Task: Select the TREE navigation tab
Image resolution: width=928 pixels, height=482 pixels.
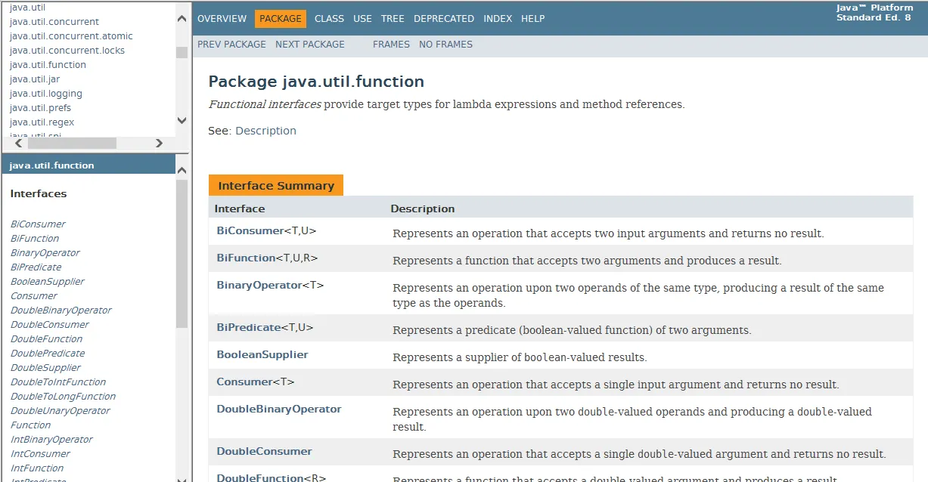Action: pos(393,18)
